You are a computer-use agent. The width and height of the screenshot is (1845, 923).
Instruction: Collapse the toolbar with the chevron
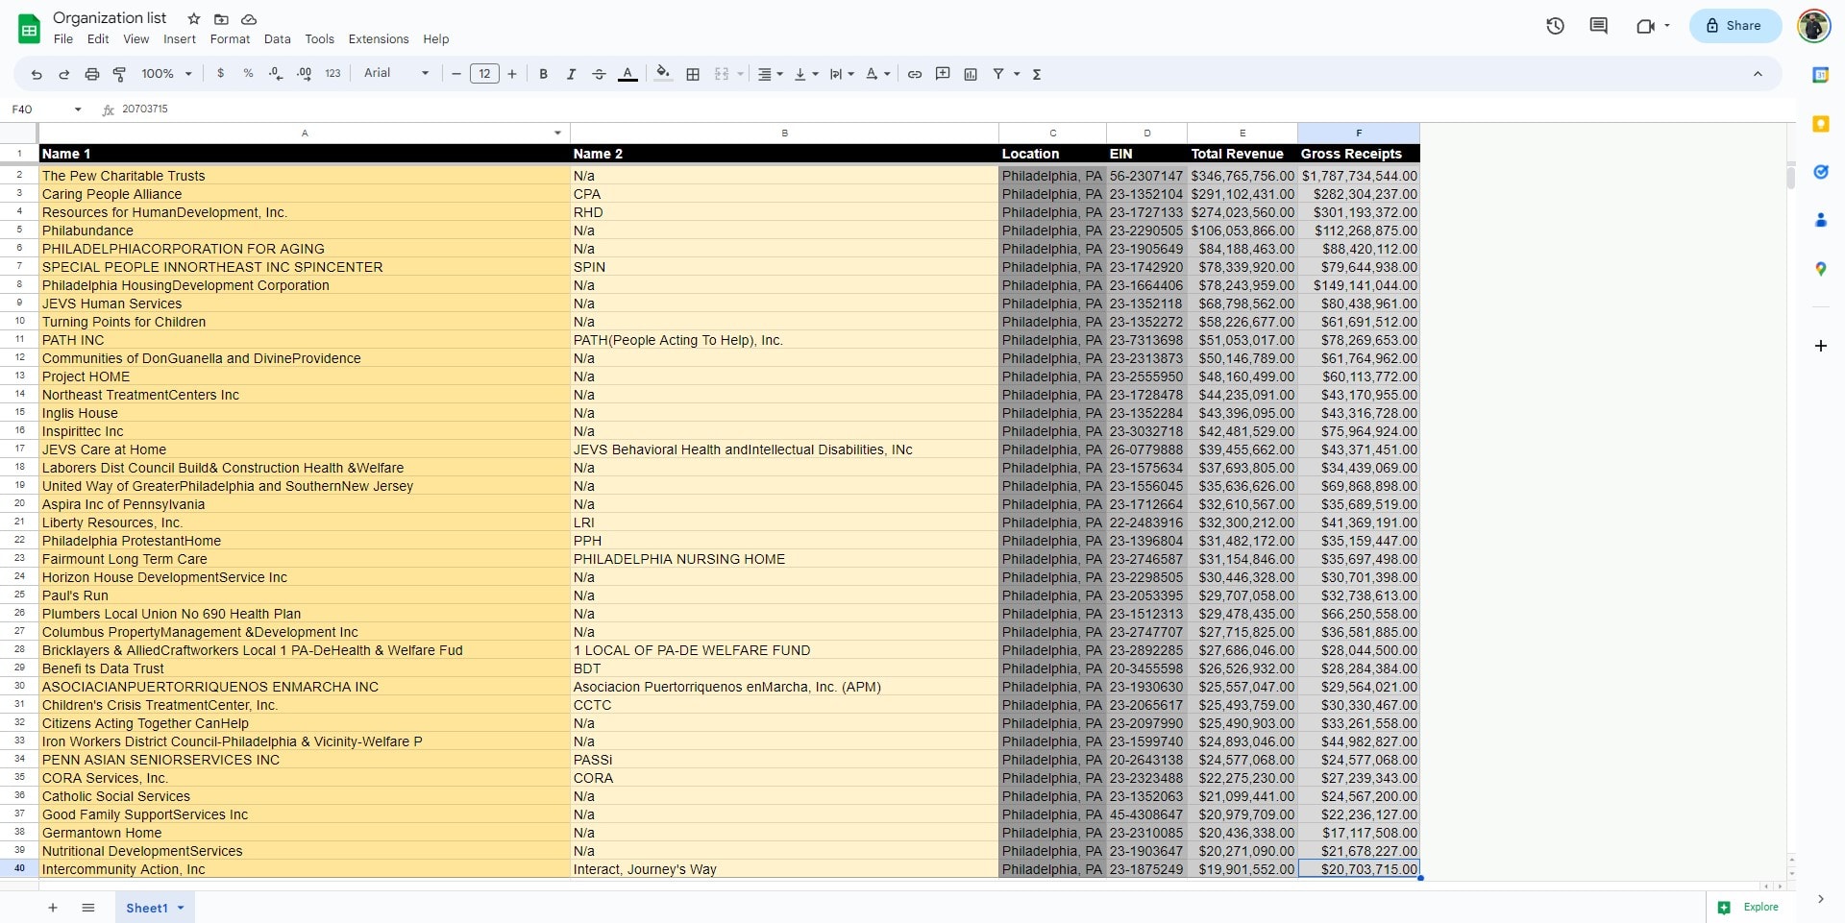pyautogui.click(x=1758, y=74)
